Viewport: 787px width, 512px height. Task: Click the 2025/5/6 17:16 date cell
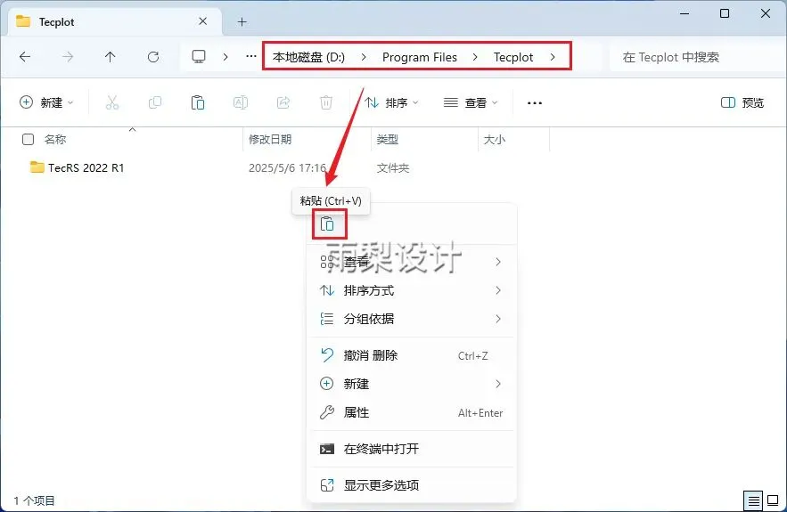[x=287, y=167]
